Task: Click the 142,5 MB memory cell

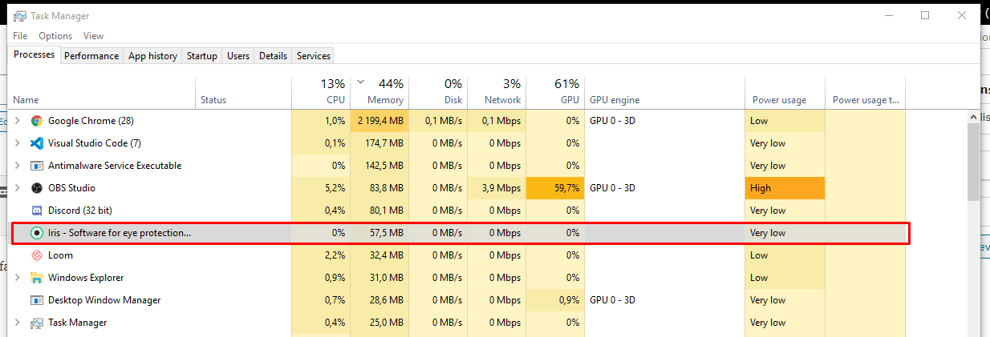Action: tap(379, 166)
